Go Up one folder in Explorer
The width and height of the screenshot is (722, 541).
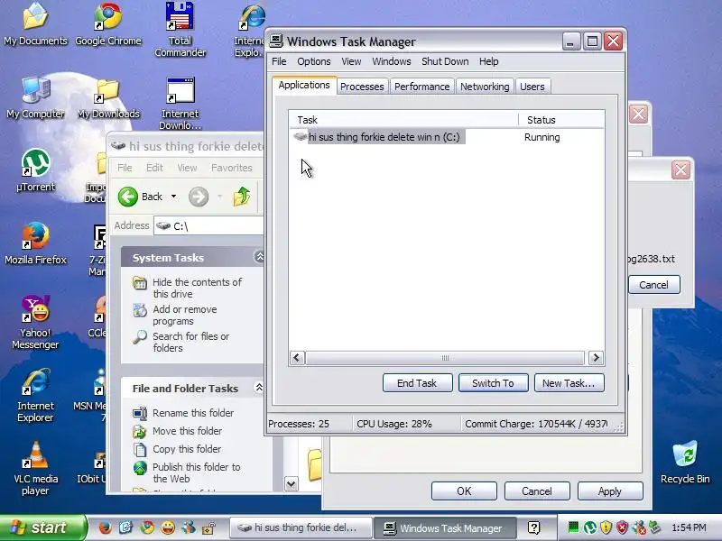tap(242, 197)
